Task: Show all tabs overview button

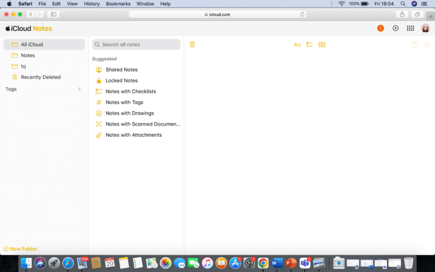Action: point(417,14)
